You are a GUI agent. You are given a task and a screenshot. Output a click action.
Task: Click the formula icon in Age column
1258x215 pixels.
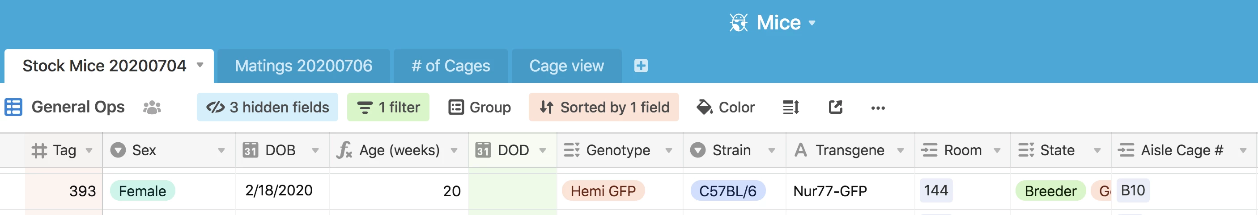pyautogui.click(x=344, y=150)
